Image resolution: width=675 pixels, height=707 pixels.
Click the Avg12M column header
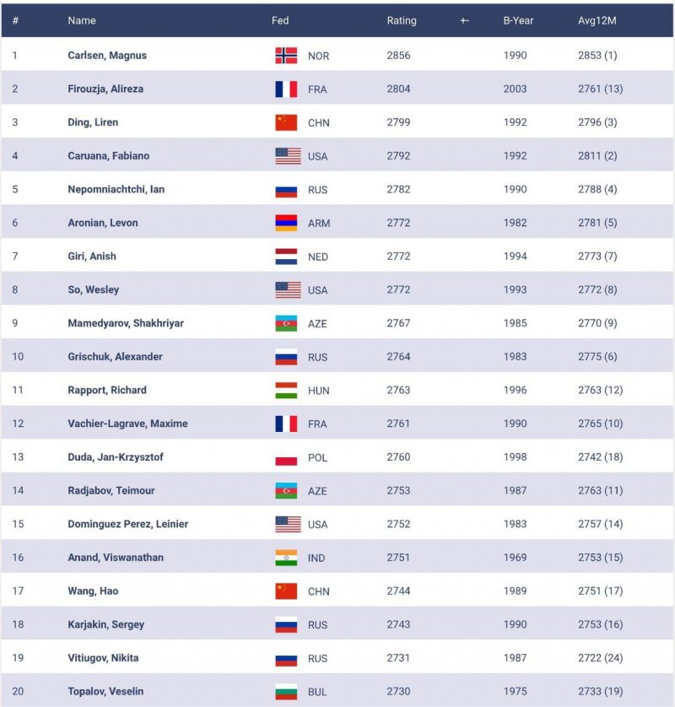[x=597, y=20]
